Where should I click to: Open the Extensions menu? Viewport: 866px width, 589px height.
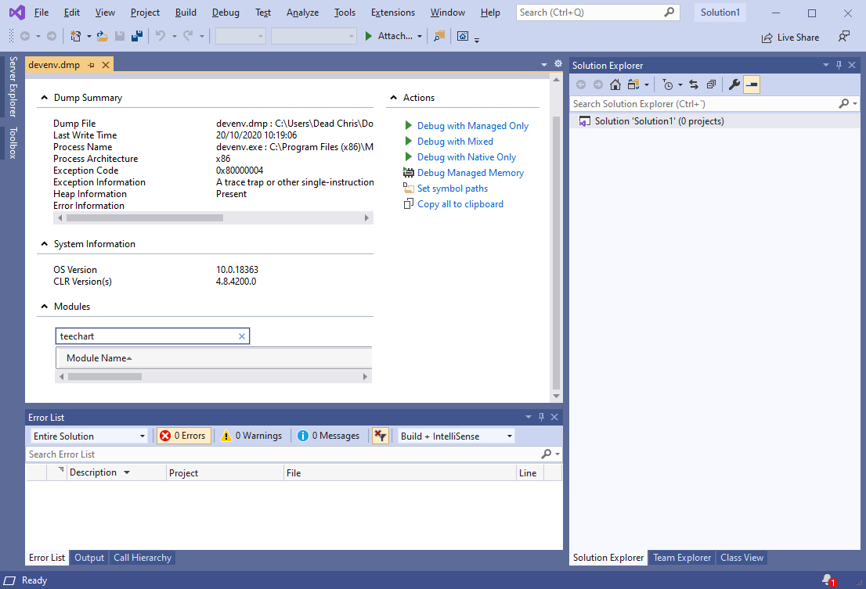(393, 13)
